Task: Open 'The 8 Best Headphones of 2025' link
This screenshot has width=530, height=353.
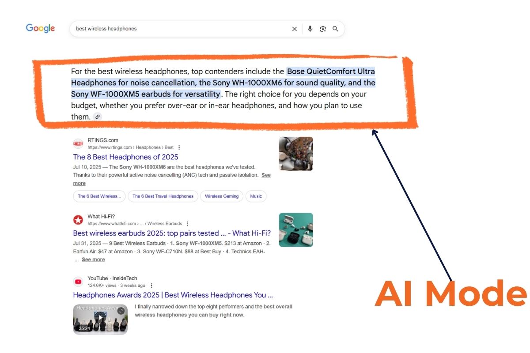Action: click(x=126, y=157)
